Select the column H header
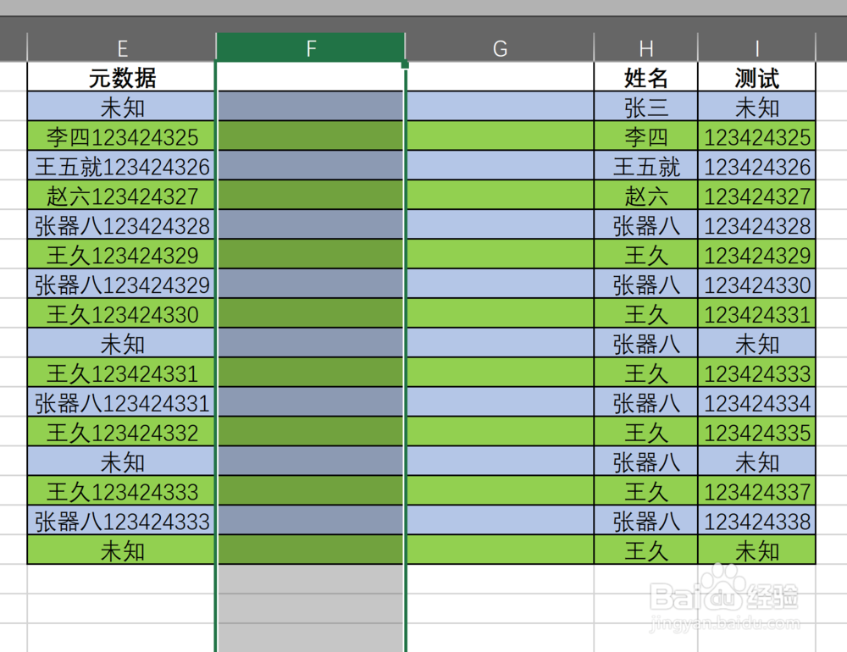The width and height of the screenshot is (847, 652). click(x=645, y=48)
